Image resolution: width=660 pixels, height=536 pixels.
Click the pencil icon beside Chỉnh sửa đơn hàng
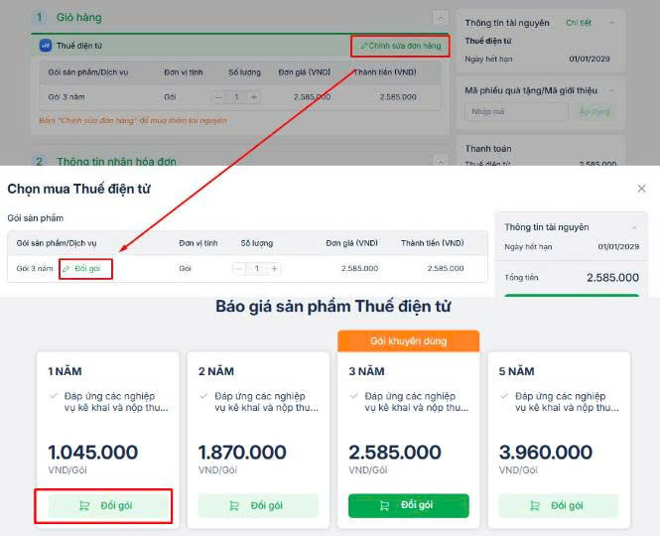pyautogui.click(x=364, y=46)
